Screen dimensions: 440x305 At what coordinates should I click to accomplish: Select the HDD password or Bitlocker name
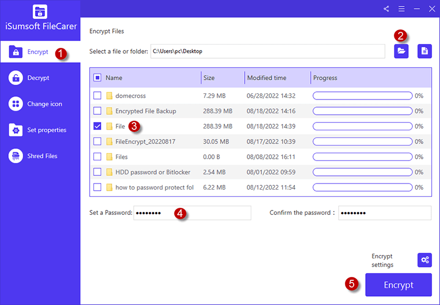[x=153, y=172]
